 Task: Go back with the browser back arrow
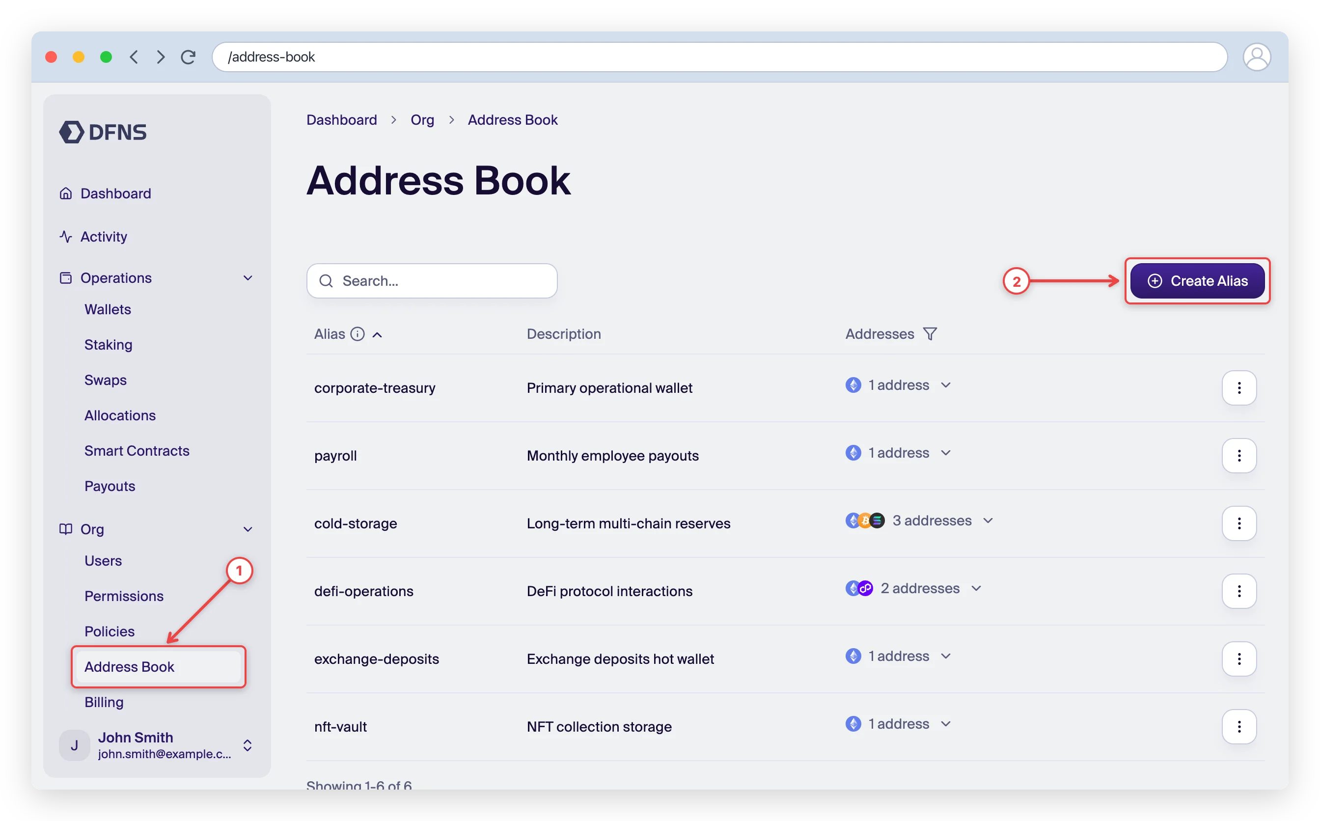(x=134, y=57)
